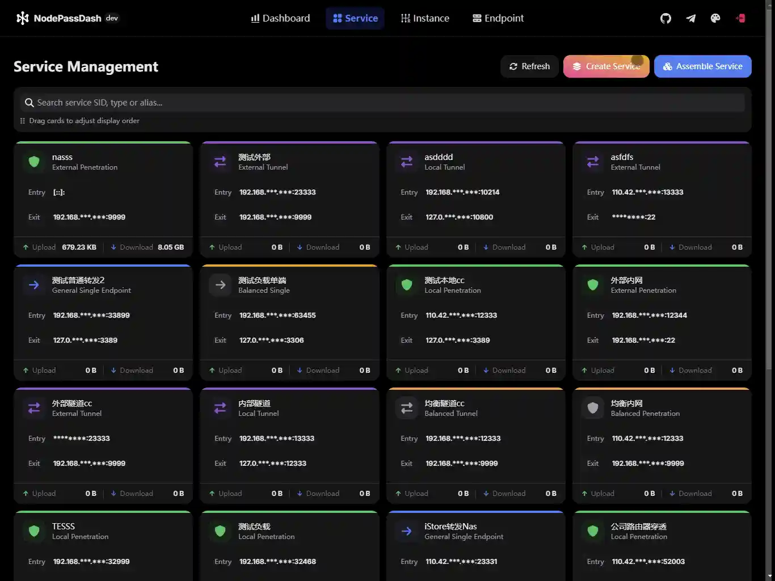The height and width of the screenshot is (581, 775).
Task: Click the tunnel arrows icon on asdddd card
Action: [407, 162]
